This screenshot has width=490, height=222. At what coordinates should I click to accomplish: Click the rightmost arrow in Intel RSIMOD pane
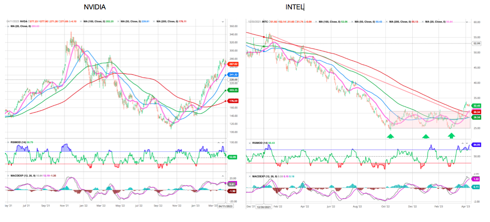pyautogui.click(x=468, y=142)
